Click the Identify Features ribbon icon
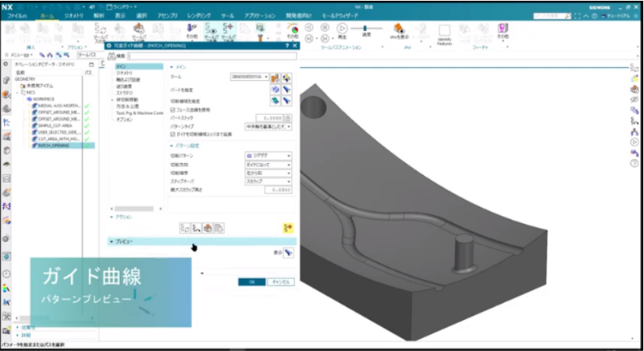644x351 pixels. pyautogui.click(x=444, y=35)
